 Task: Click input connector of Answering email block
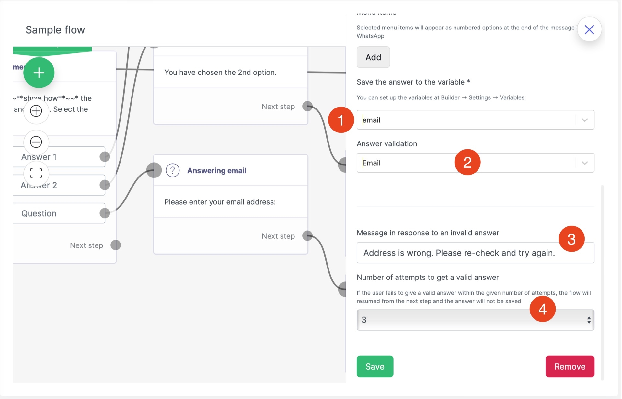pos(154,170)
